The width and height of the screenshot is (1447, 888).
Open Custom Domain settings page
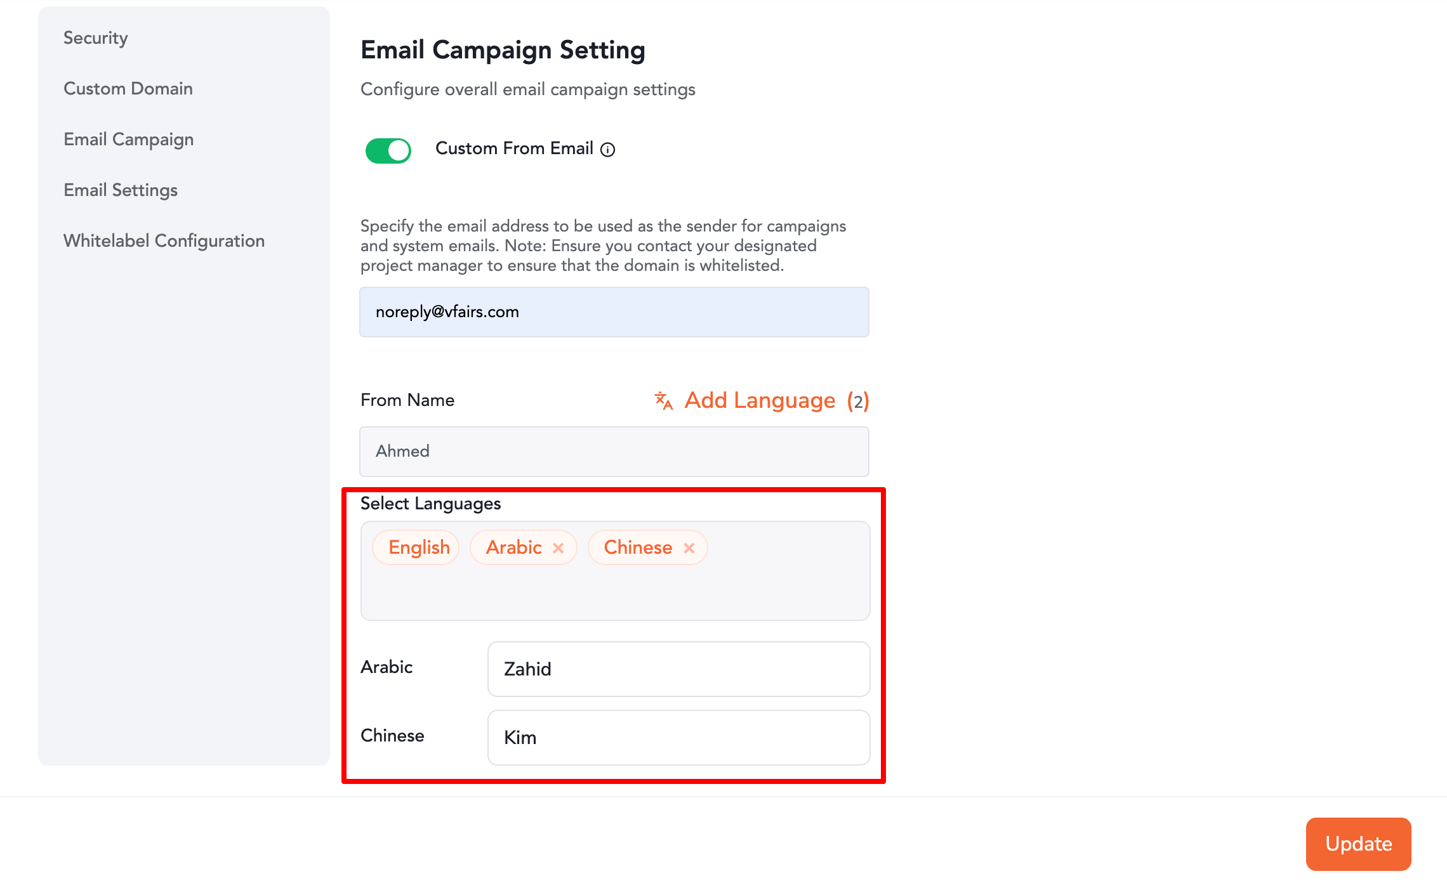coord(128,89)
